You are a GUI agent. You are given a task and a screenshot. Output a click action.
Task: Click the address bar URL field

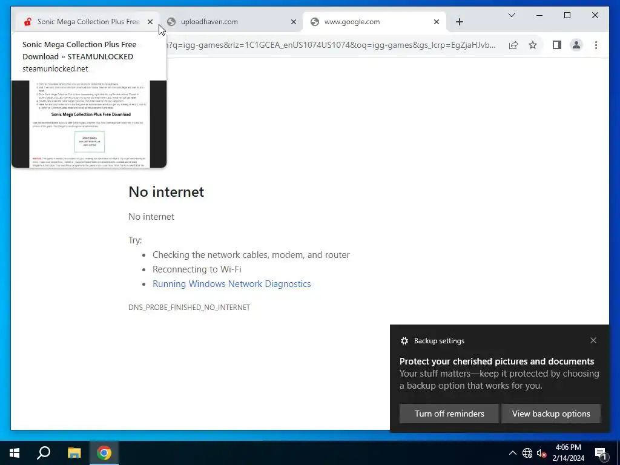point(331,45)
